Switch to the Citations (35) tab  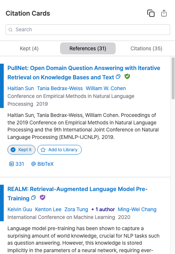[x=146, y=48]
